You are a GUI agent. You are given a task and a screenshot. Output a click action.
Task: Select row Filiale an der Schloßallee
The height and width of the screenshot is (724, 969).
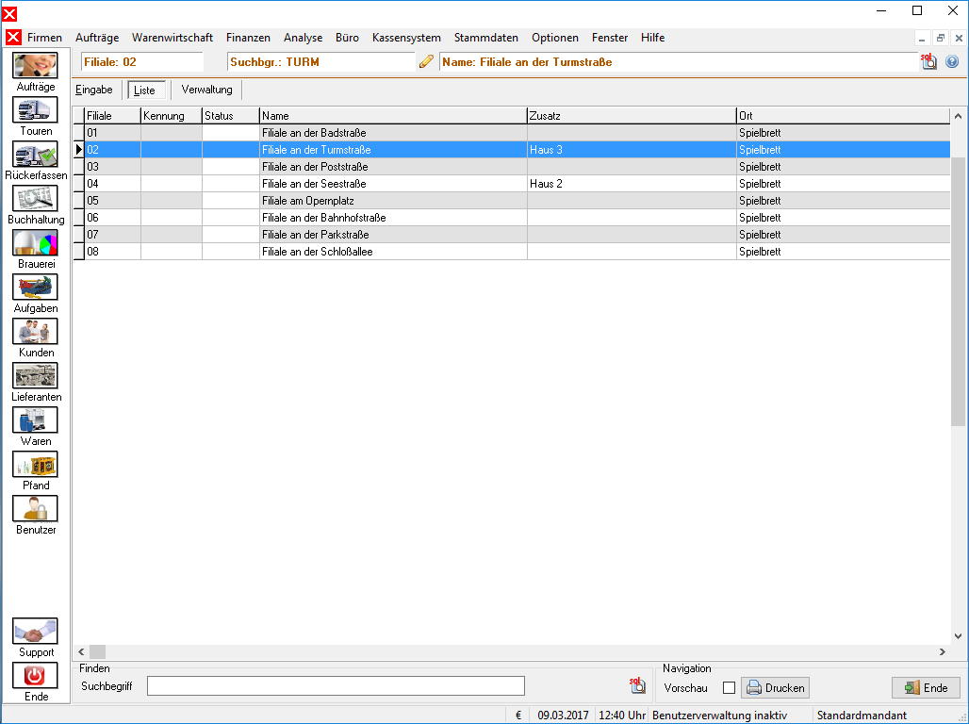(x=512, y=252)
